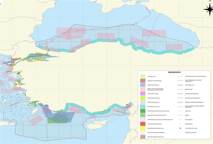The height and width of the screenshot is (144, 213).
Task: Click the Traffic Lane Separation Lines red swatch
Action: (x=143, y=124)
